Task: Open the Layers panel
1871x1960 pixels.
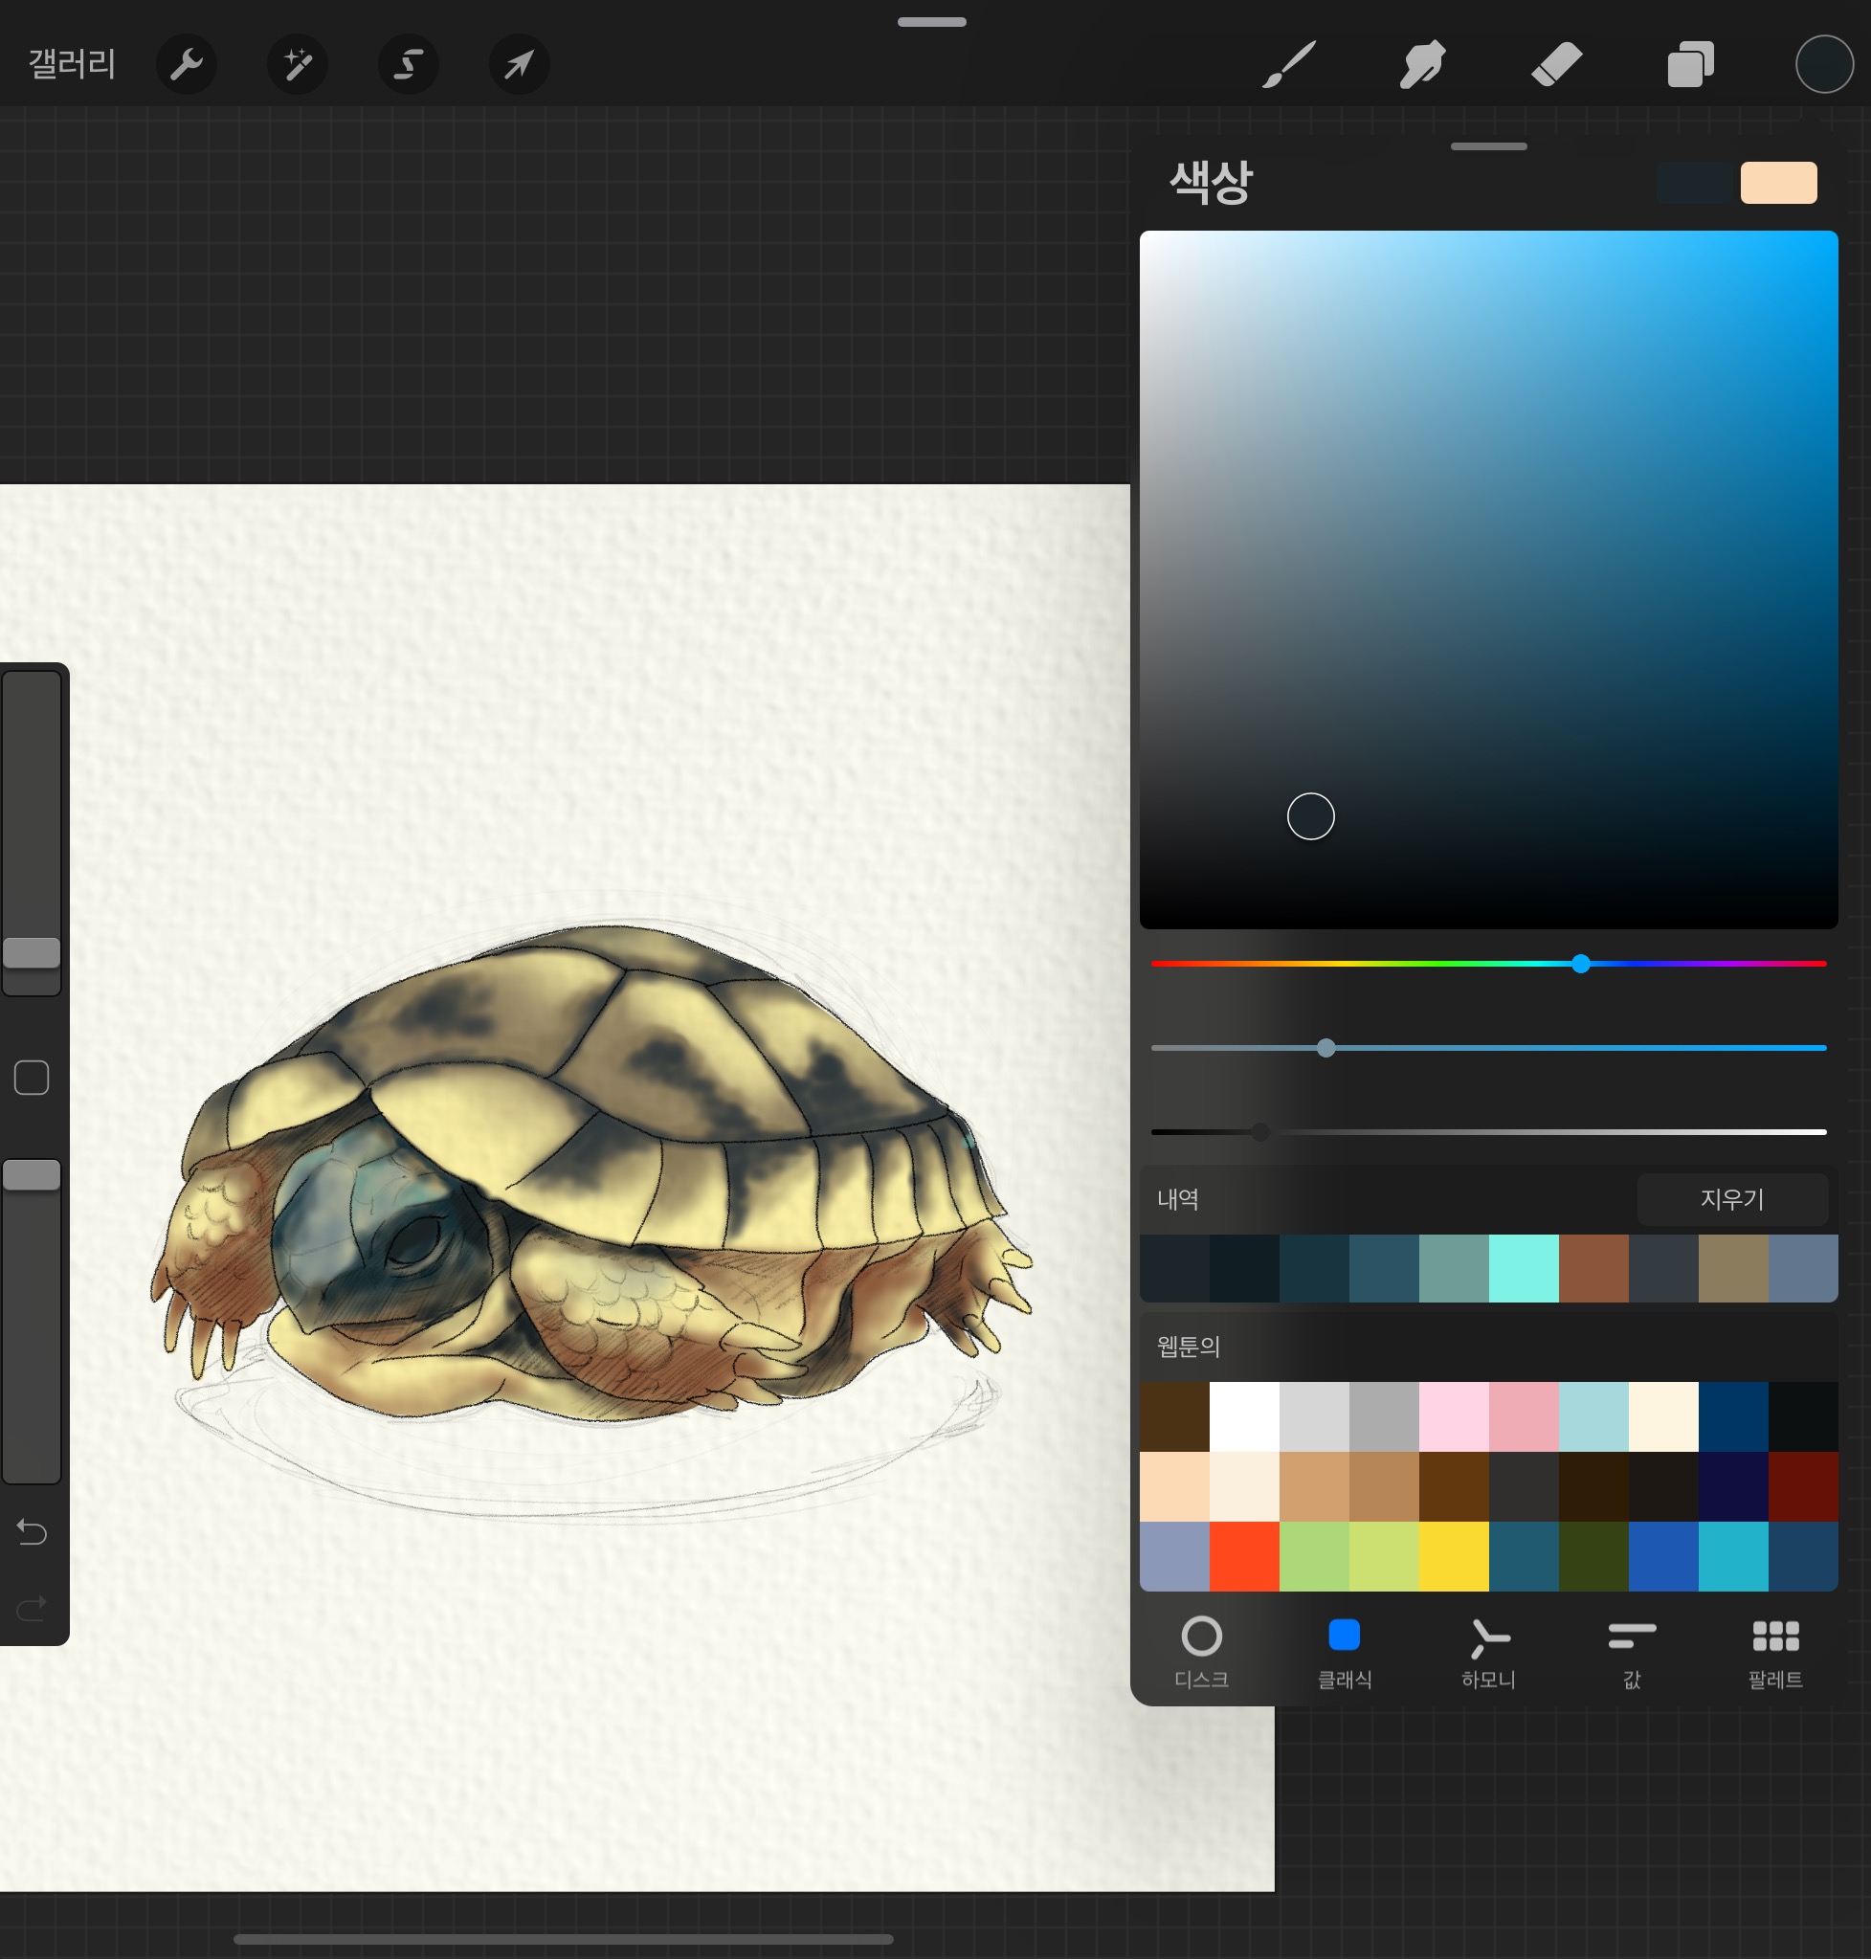Action: (1690, 65)
